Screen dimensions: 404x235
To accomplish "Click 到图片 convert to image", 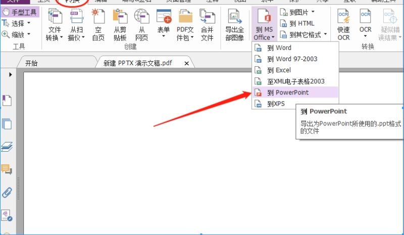I will pyautogui.click(x=294, y=12).
